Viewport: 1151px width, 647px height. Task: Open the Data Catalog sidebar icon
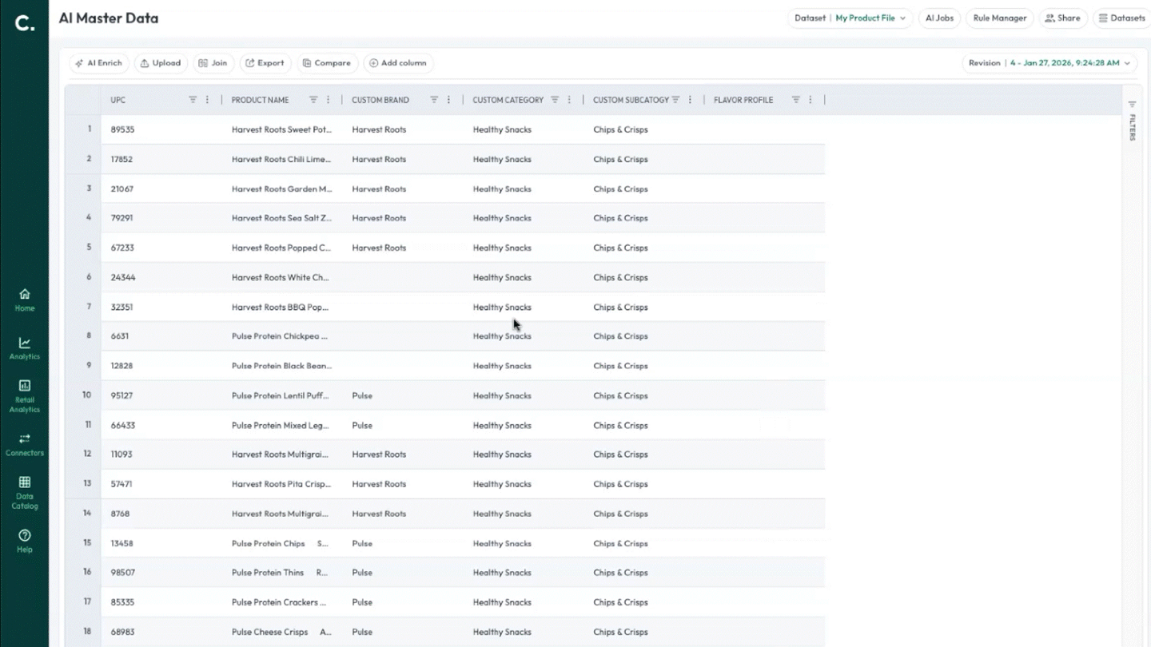(24, 492)
